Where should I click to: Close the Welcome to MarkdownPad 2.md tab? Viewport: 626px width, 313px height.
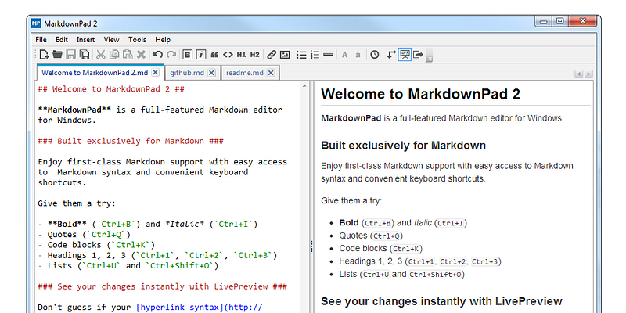pyautogui.click(x=156, y=73)
